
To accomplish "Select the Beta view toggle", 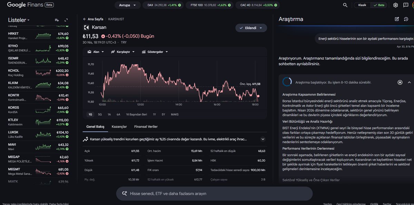I will [379, 5].
